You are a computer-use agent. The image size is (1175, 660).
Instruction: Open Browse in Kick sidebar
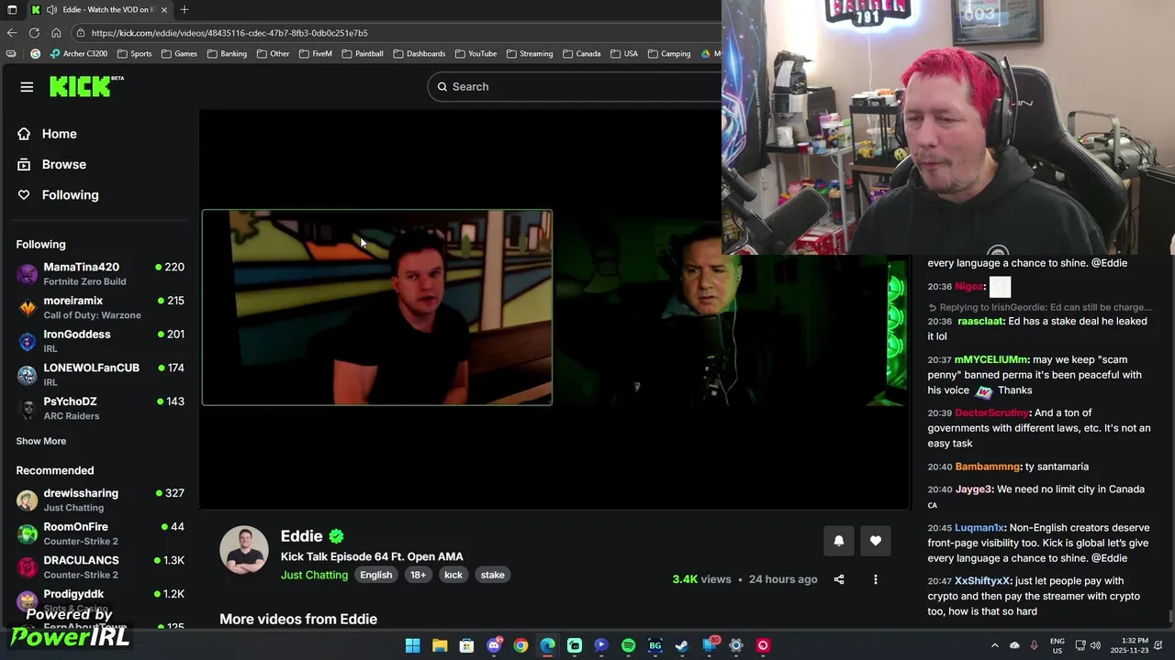click(x=51, y=164)
